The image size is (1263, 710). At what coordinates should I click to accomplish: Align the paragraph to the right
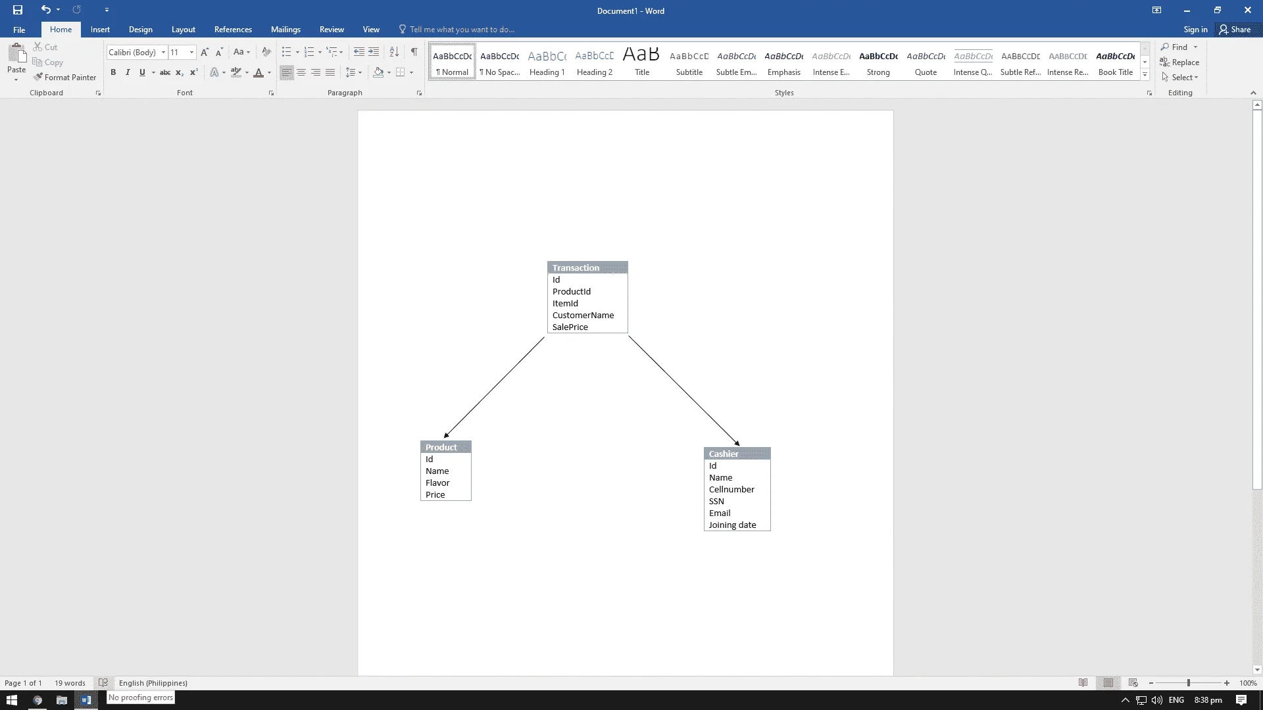316,72
